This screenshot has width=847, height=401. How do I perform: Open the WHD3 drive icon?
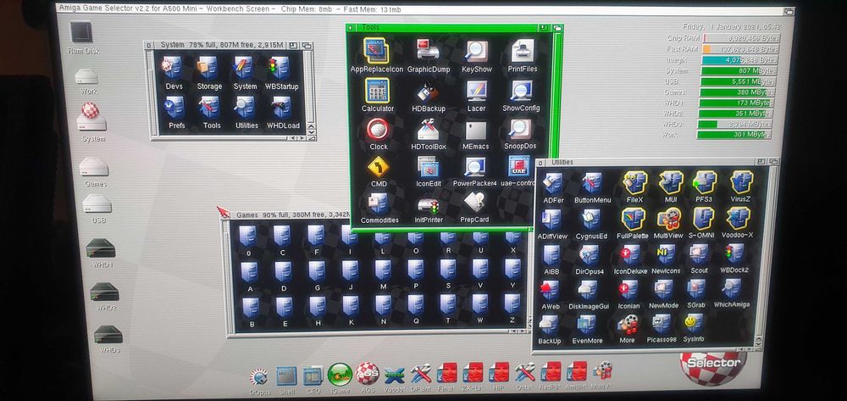coord(108,335)
